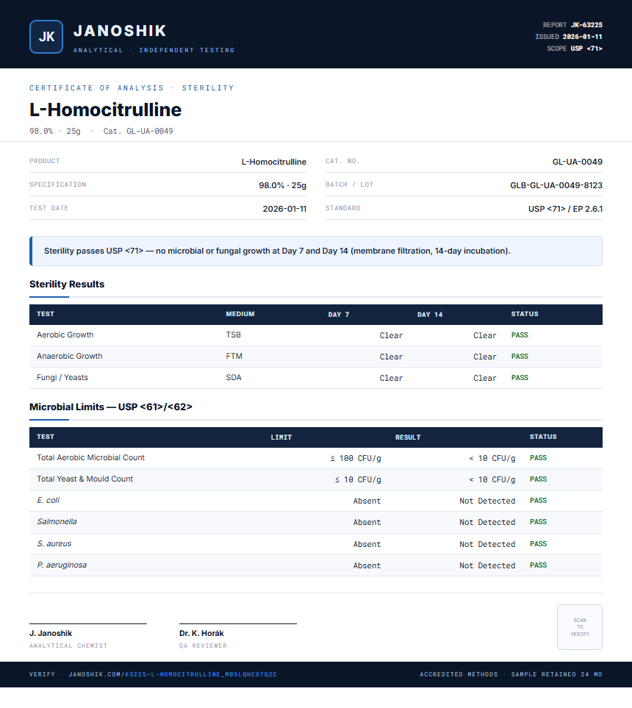Viewport: 632px width, 708px height.
Task: Click the specification value 98.0% · 25g
Action: pos(283,185)
